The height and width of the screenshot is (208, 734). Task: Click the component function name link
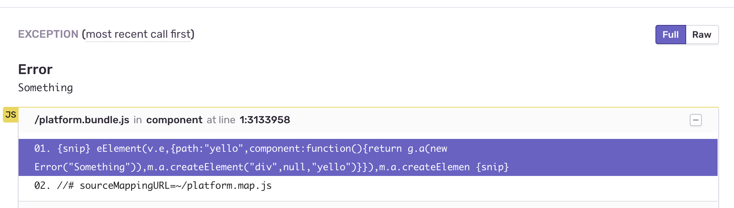click(x=174, y=120)
